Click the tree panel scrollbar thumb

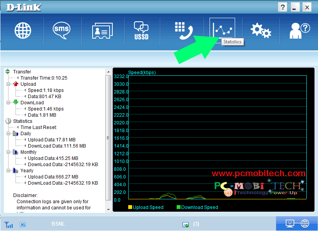point(108,138)
